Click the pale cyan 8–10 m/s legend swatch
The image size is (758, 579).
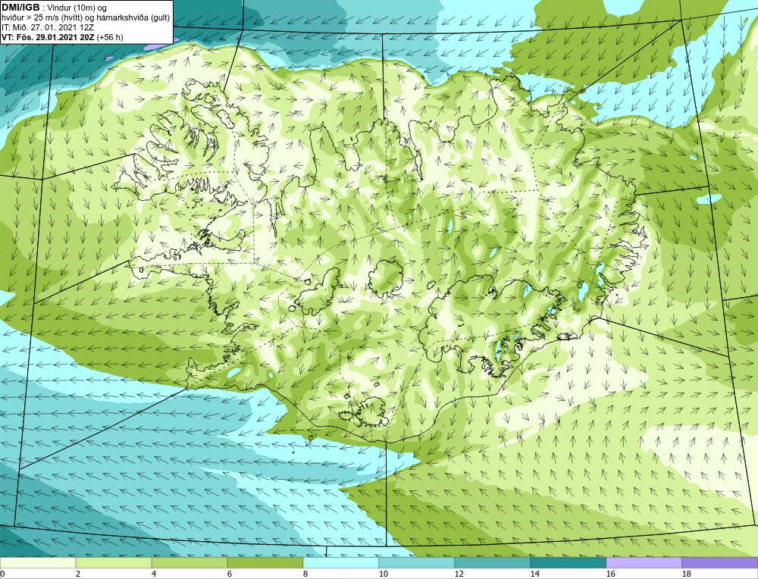point(341,563)
